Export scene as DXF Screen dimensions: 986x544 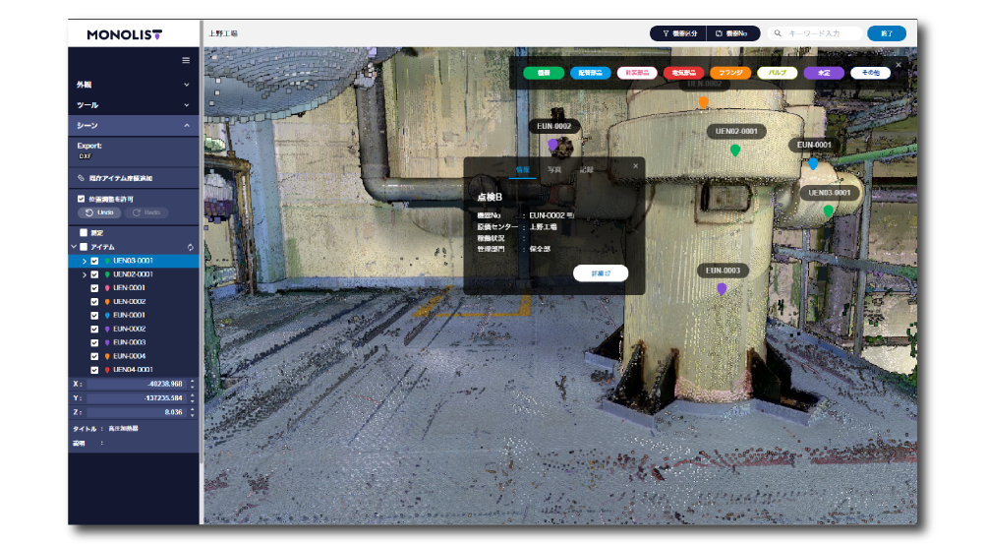(85, 156)
